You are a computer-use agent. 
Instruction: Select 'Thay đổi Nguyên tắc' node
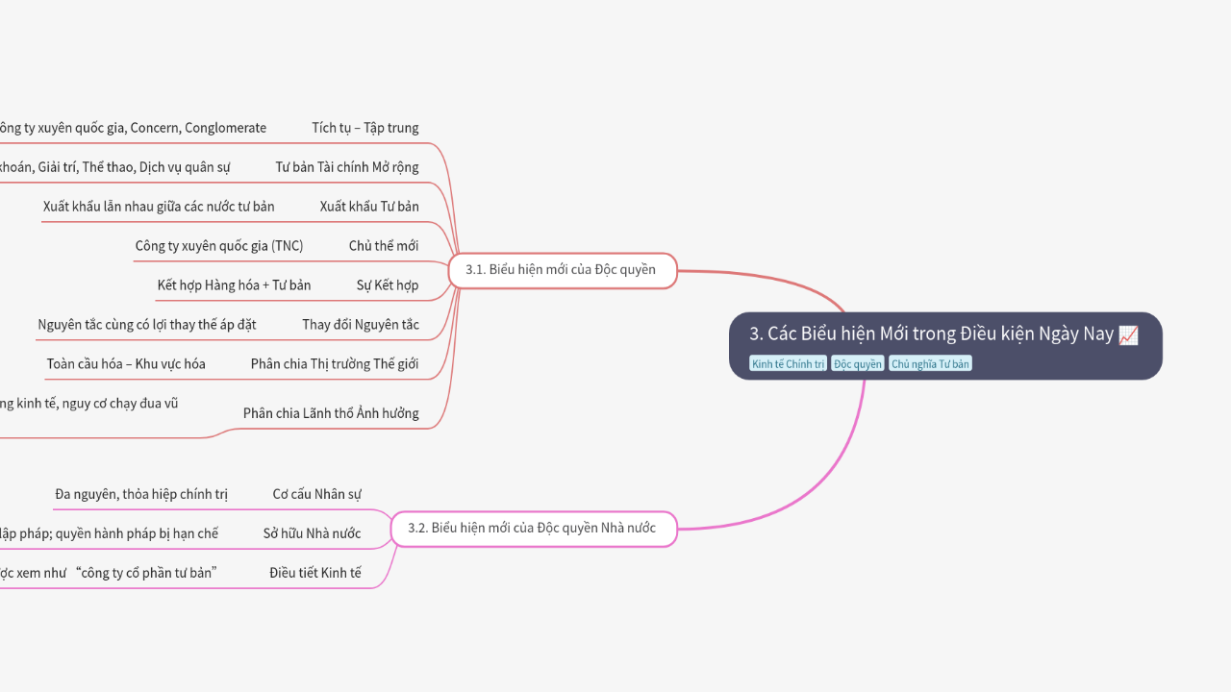(x=361, y=325)
